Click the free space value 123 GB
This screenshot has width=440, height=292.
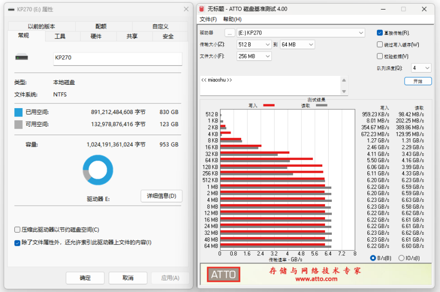[169, 124]
